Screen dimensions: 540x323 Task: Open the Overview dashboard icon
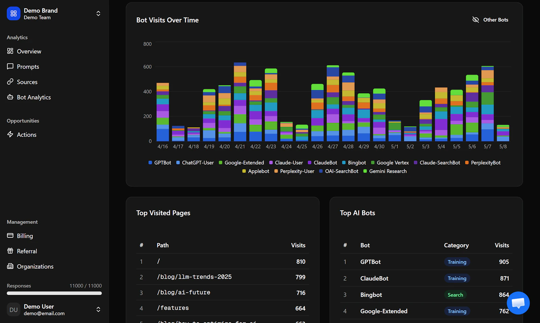(x=10, y=51)
